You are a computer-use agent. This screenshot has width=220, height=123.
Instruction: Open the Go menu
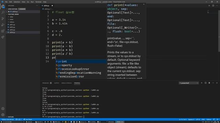click(x=28, y=2)
